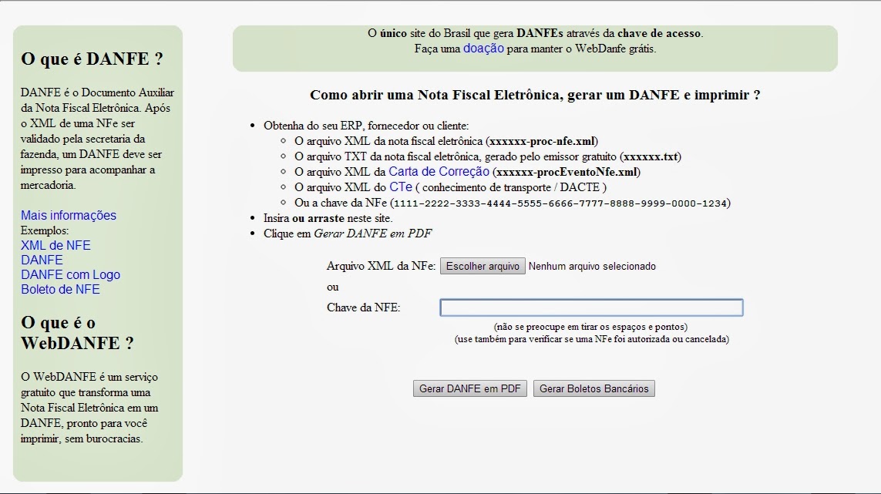Click the 'Gerar Boletos Bancários' button
881x494 pixels.
[x=594, y=388]
